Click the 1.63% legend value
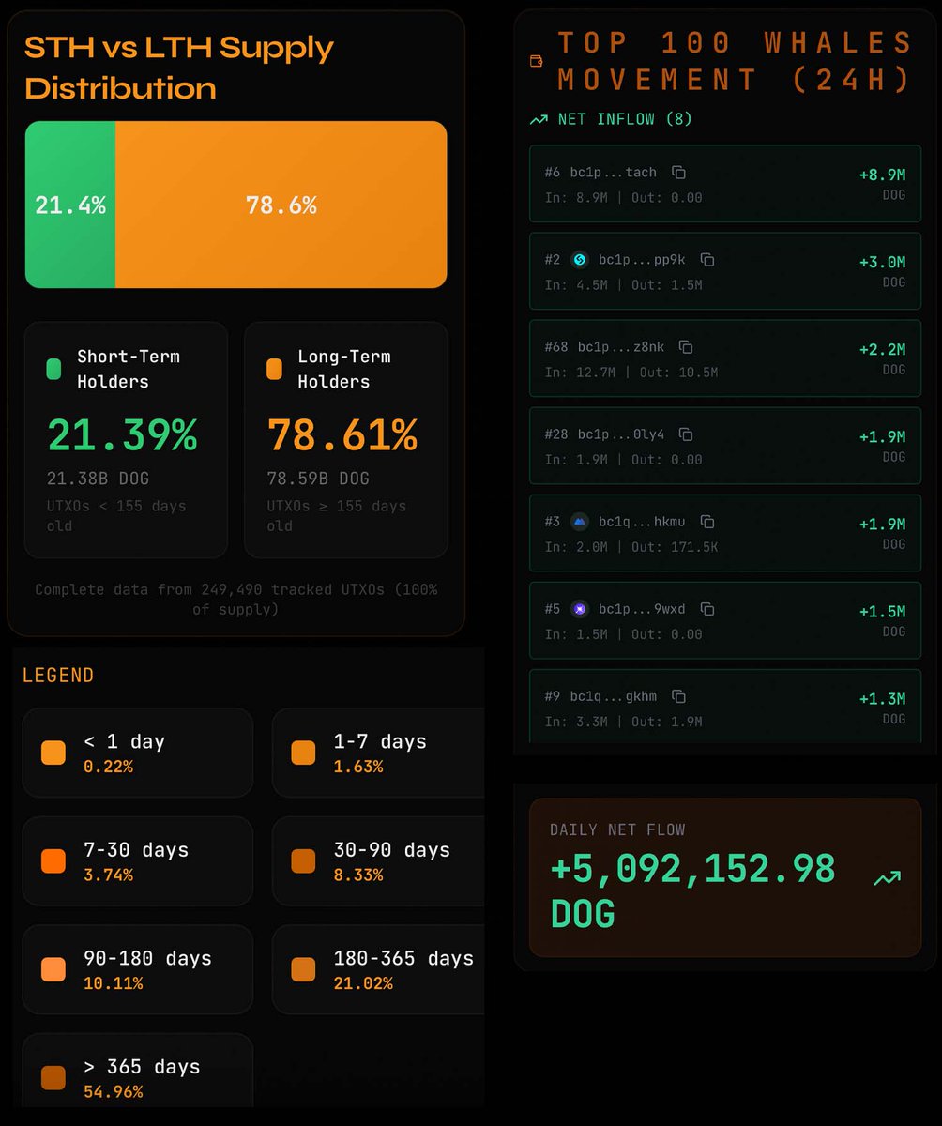 358,767
